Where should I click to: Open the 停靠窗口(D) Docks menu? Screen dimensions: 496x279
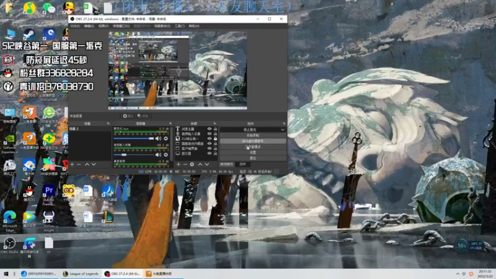point(121,26)
